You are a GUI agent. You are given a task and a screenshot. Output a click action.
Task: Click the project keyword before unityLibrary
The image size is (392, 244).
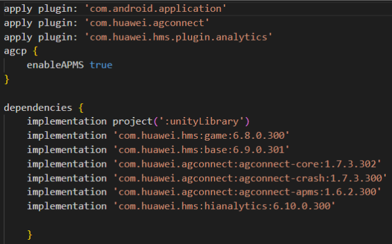click(x=133, y=122)
